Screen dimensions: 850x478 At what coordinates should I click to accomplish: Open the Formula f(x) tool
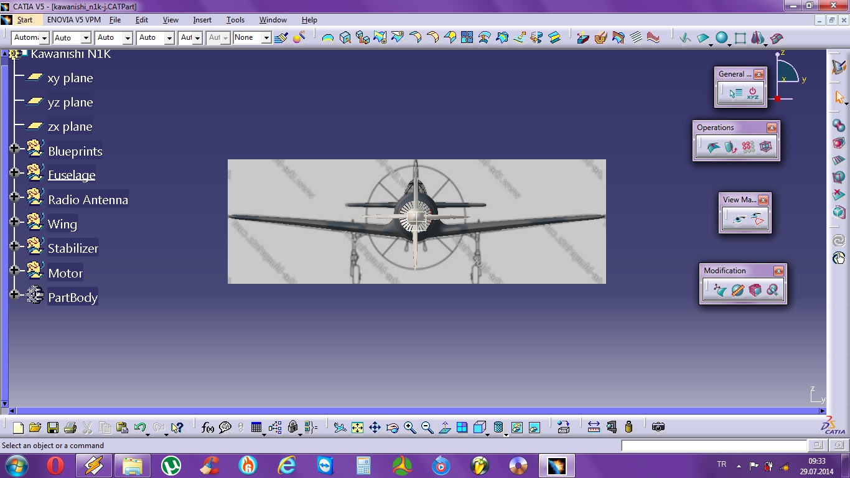point(208,428)
